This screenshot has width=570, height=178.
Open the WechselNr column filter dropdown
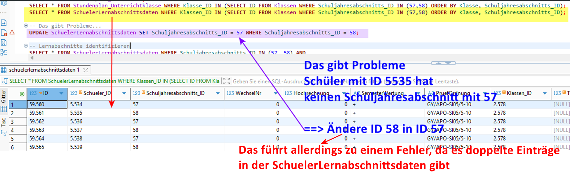tap(276, 93)
